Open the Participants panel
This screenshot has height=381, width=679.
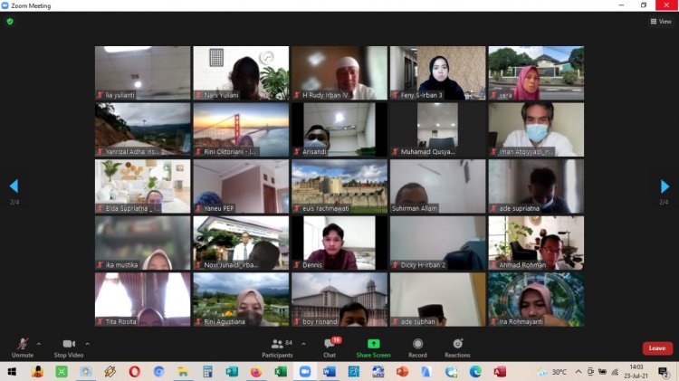pos(277,348)
